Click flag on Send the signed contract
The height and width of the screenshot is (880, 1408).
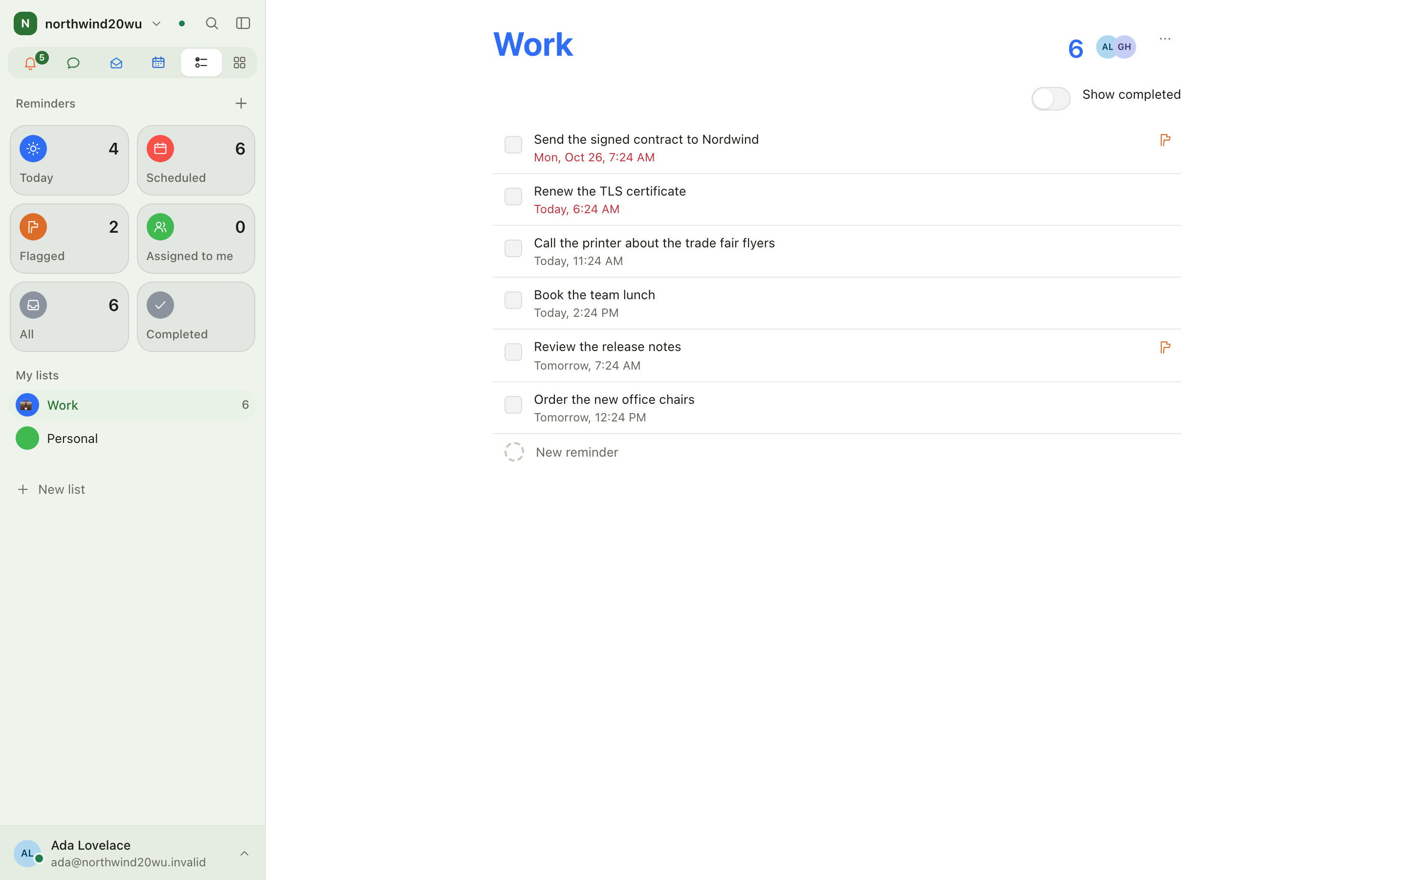(x=1165, y=140)
